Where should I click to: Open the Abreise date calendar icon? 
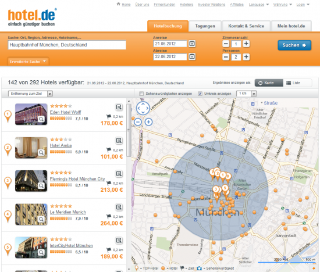[192, 56]
